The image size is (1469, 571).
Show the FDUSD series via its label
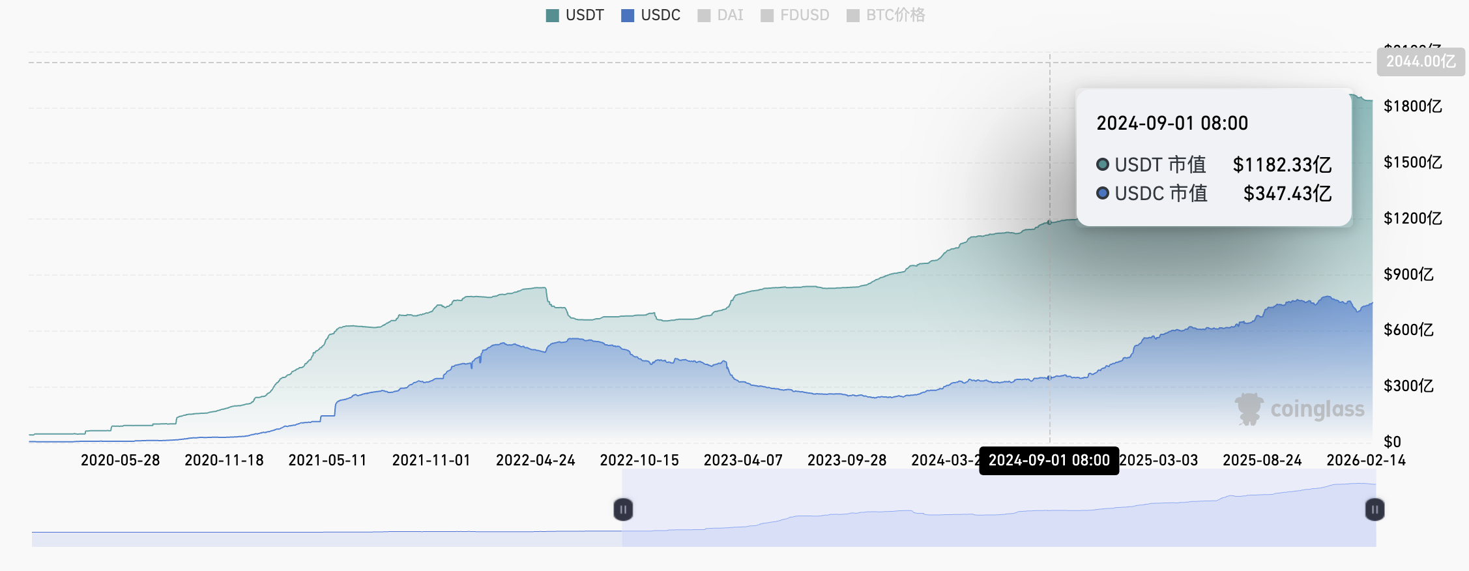pyautogui.click(x=804, y=16)
